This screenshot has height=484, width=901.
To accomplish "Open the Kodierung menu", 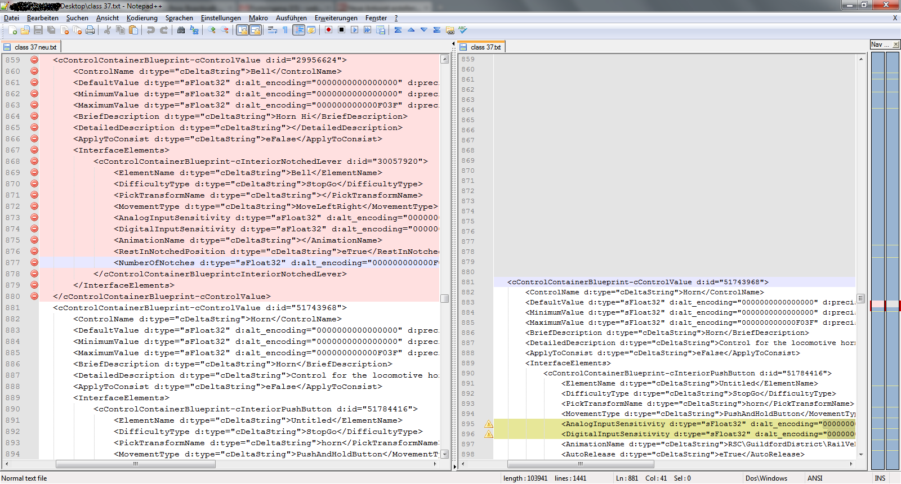I will (142, 18).
